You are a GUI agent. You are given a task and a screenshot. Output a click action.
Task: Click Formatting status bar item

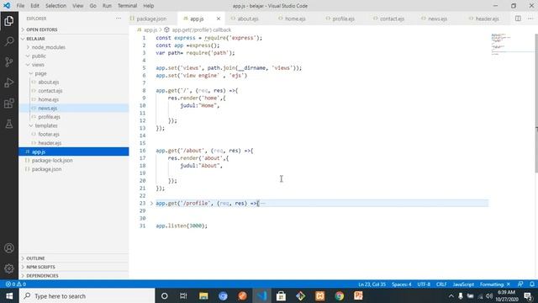[x=495, y=284]
